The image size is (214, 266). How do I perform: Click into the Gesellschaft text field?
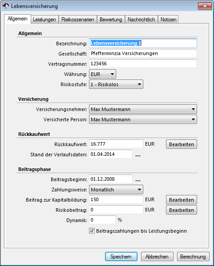pyautogui.click(x=143, y=53)
